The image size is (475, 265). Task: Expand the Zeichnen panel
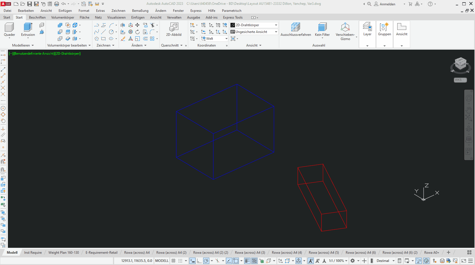click(105, 45)
